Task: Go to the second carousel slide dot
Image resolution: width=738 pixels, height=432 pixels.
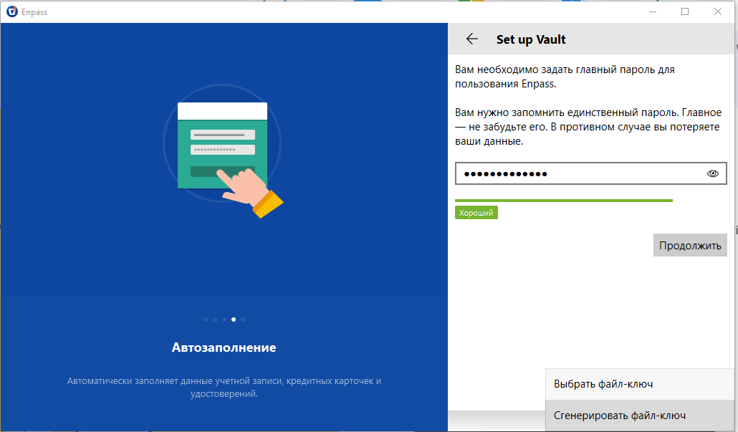Action: [x=215, y=320]
